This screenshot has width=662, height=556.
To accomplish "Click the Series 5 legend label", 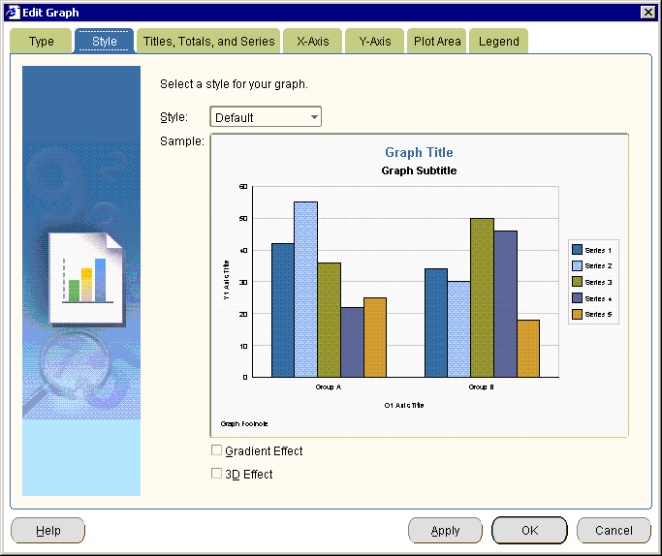I will [598, 314].
